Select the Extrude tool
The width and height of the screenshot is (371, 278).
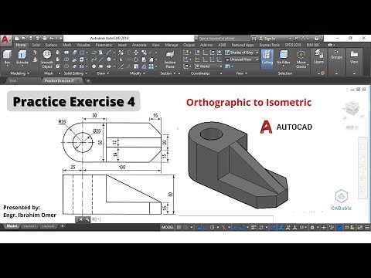click(x=22, y=57)
